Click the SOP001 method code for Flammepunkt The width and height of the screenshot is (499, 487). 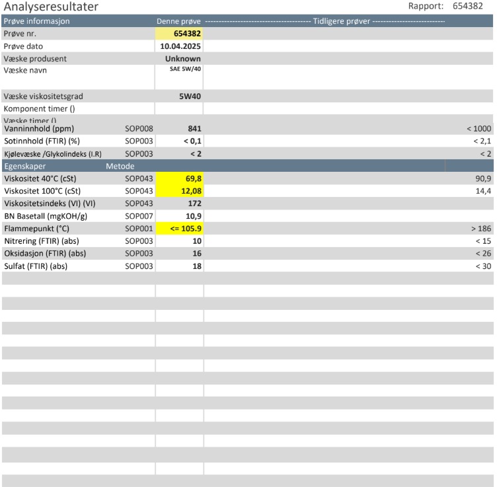click(139, 229)
